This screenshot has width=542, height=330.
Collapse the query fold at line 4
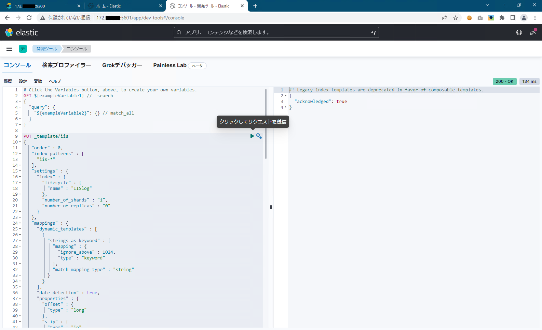pyautogui.click(x=20, y=107)
